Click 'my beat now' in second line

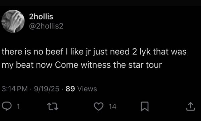27,65
